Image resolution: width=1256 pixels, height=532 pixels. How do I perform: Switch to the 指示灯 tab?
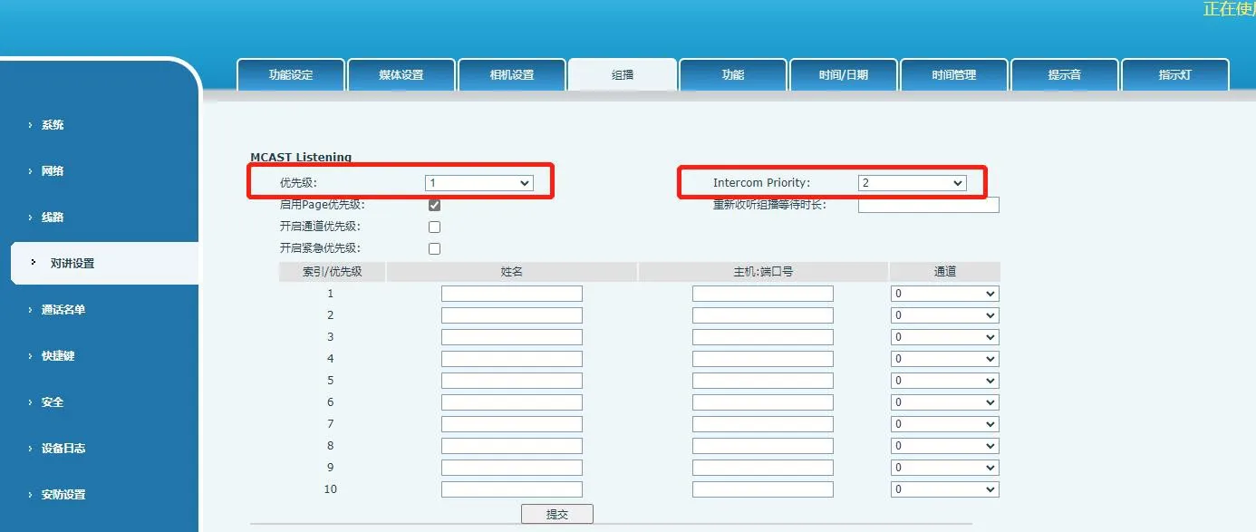click(x=1174, y=75)
